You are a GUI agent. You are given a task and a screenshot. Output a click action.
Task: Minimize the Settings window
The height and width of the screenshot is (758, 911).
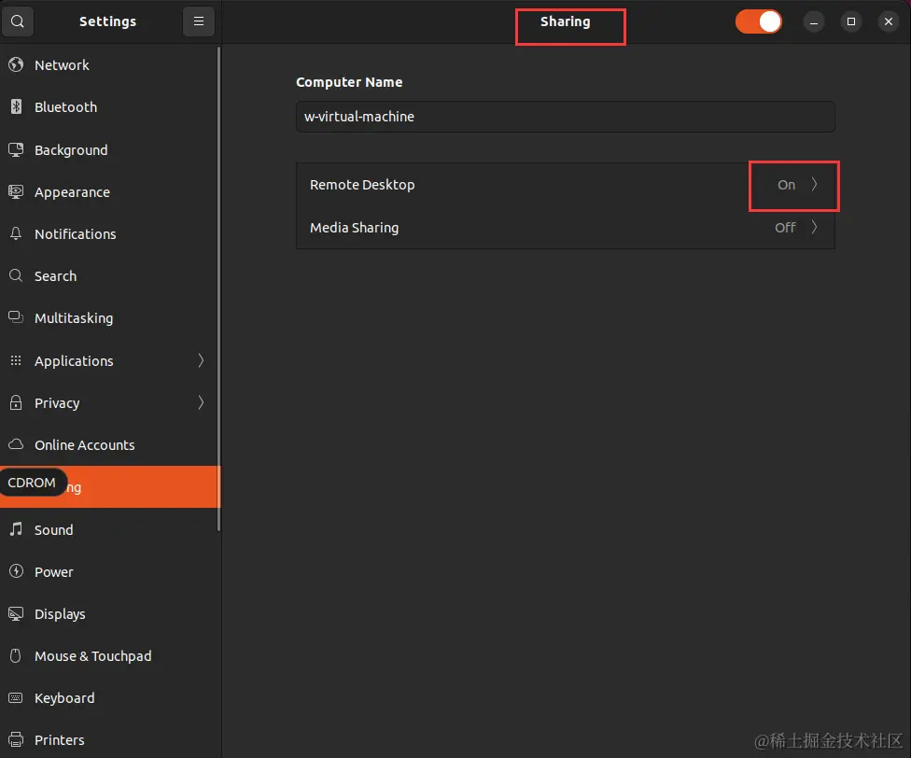click(x=813, y=21)
